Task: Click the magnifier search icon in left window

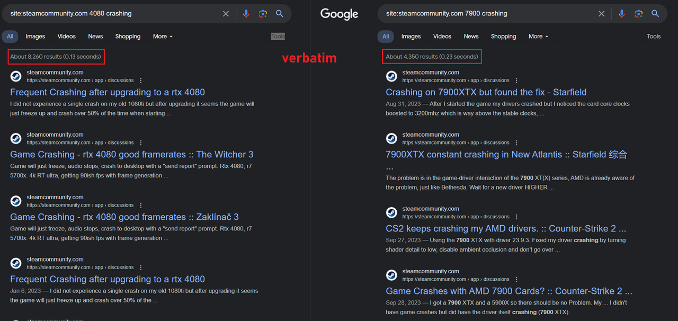Action: click(280, 14)
